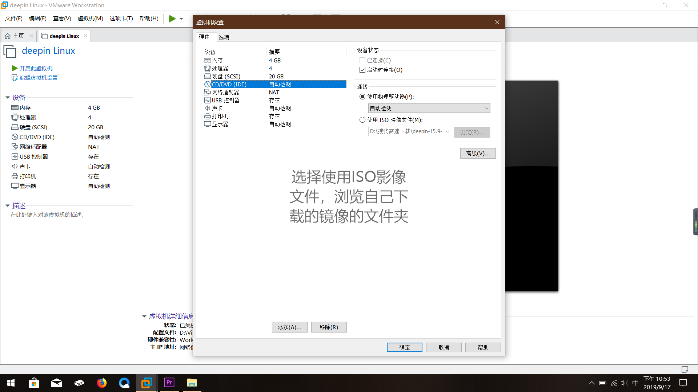Click the memory icon in settings device list
The image size is (698, 392).
(x=208, y=60)
